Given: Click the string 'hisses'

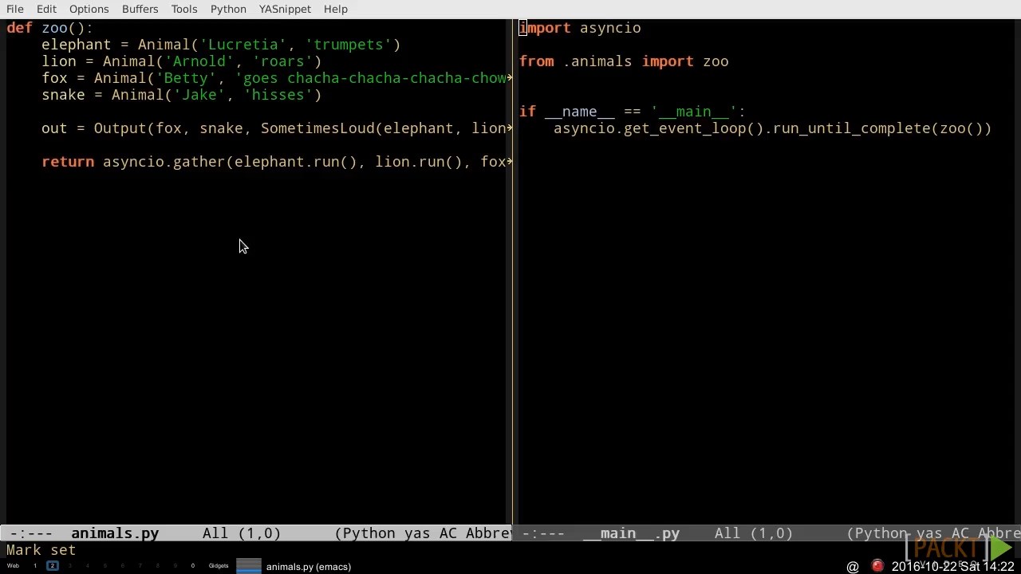Looking at the screenshot, I should [278, 95].
